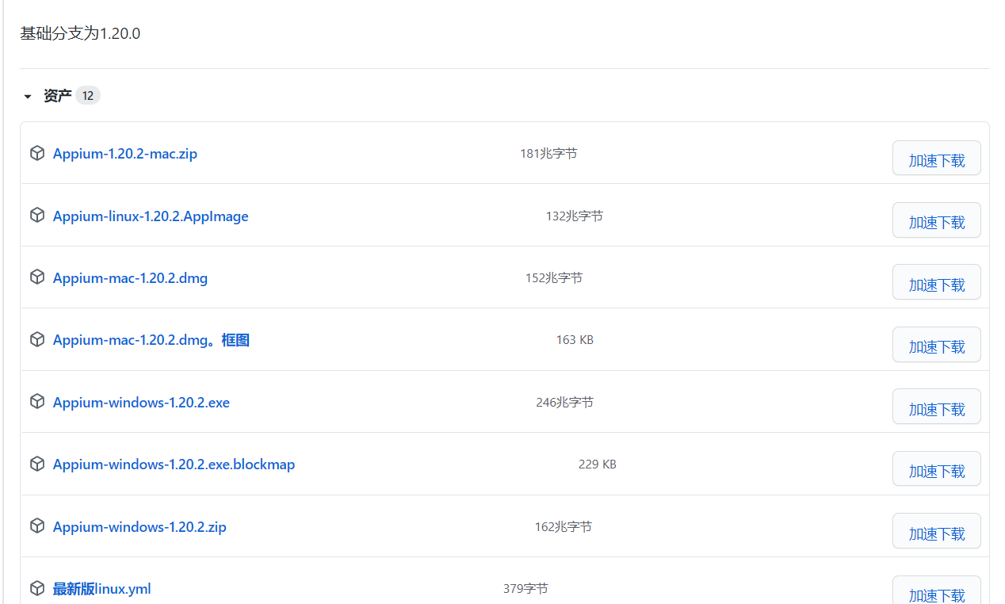Click 加速下载 for Appium-windows-1.20.2.zip

(936, 531)
